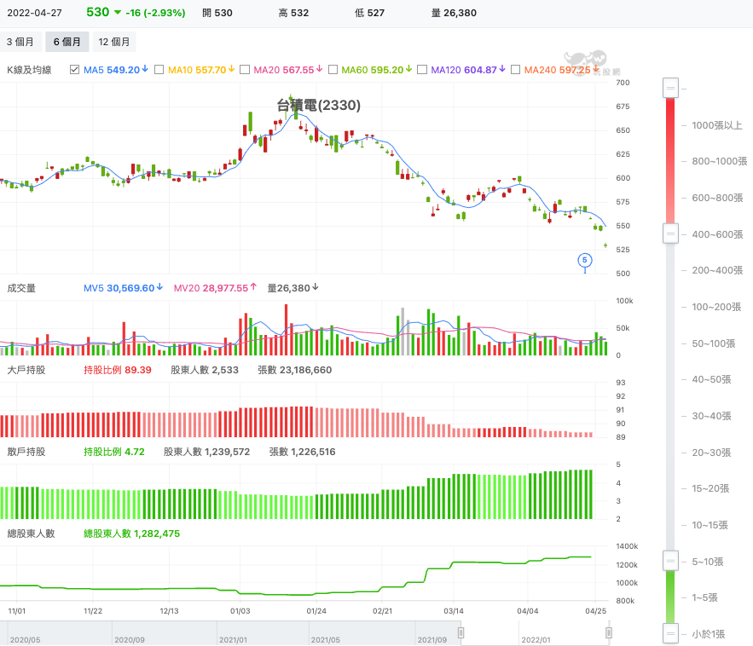This screenshot has height=646, width=753.
Task: Turn on the MA240 moving average checkbox
Action: 515,70
